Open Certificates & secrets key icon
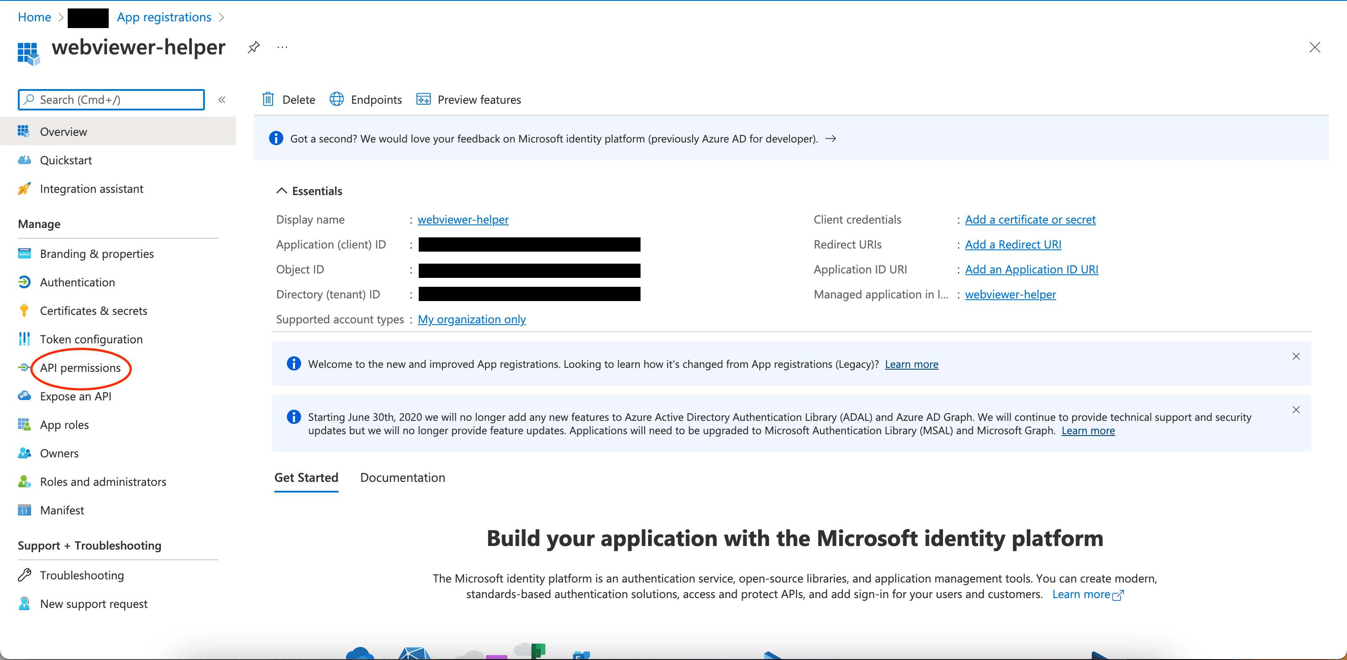This screenshot has width=1347, height=660. pos(24,311)
